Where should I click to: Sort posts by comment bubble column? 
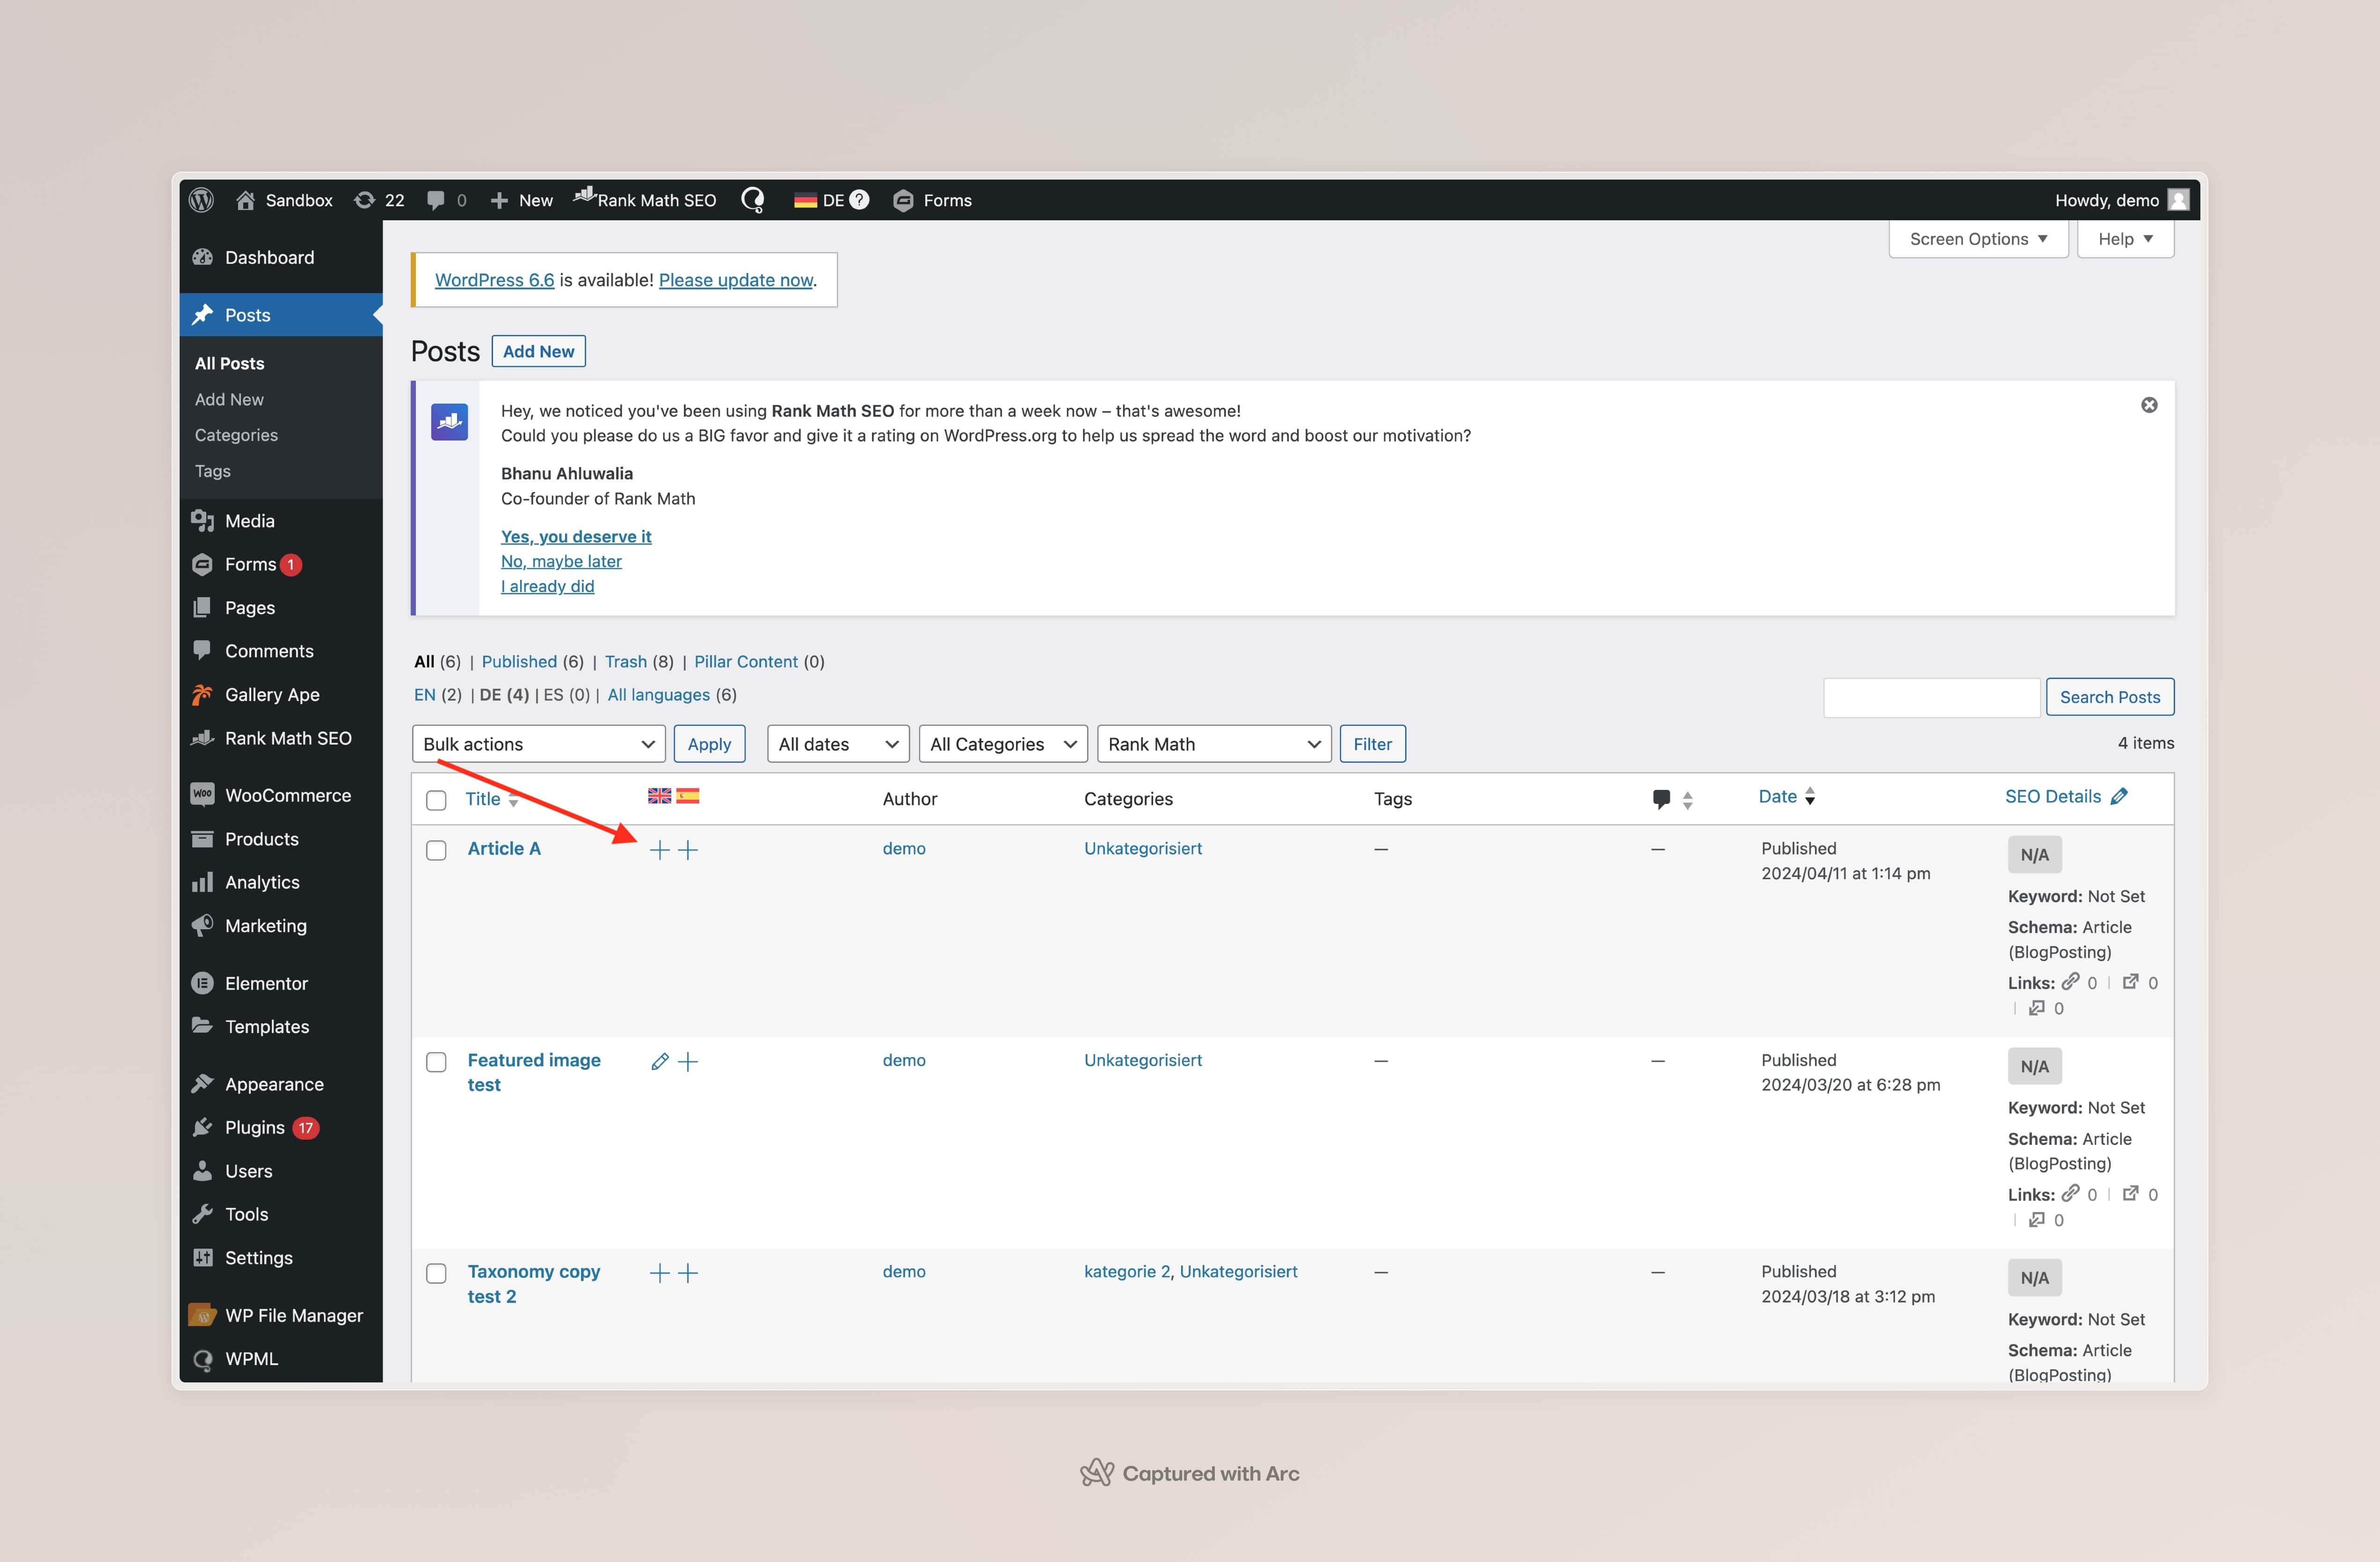(x=1661, y=798)
